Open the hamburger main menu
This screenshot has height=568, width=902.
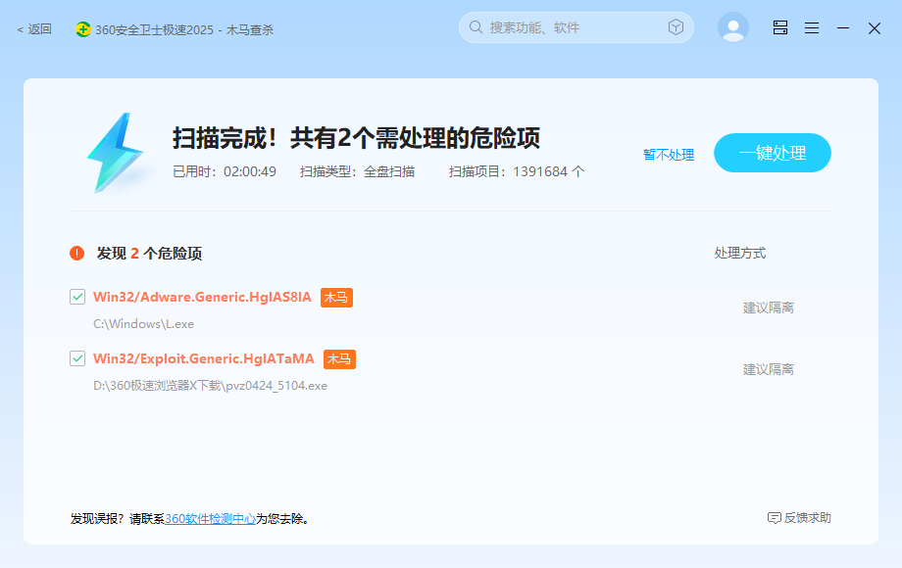[x=812, y=27]
